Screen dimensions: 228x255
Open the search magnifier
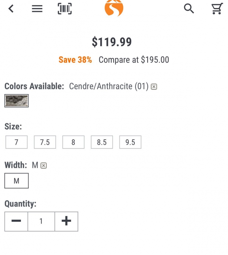[x=189, y=9]
